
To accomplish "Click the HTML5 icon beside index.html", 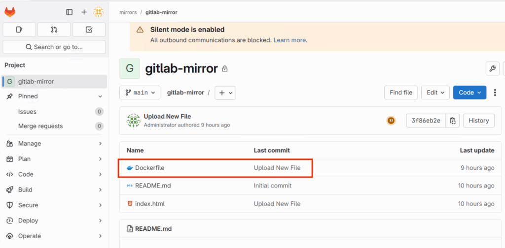I will point(130,204).
